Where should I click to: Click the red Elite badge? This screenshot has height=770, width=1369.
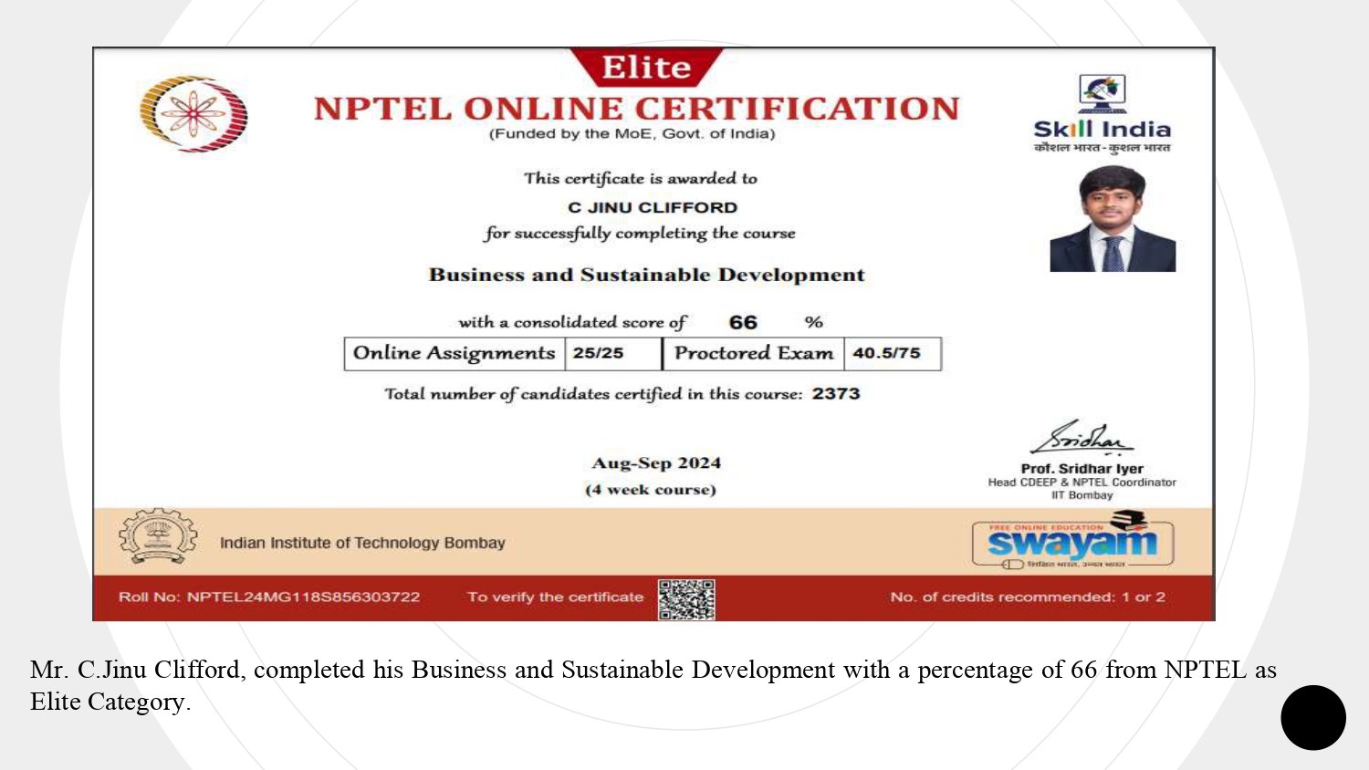(x=646, y=68)
